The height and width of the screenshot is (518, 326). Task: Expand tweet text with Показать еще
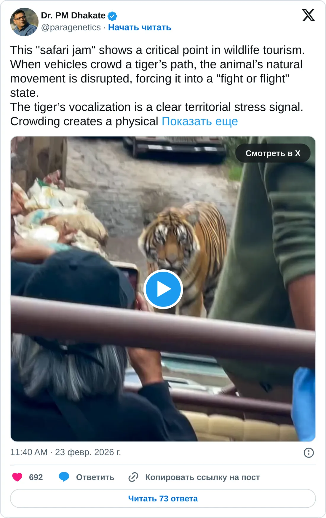coord(200,121)
